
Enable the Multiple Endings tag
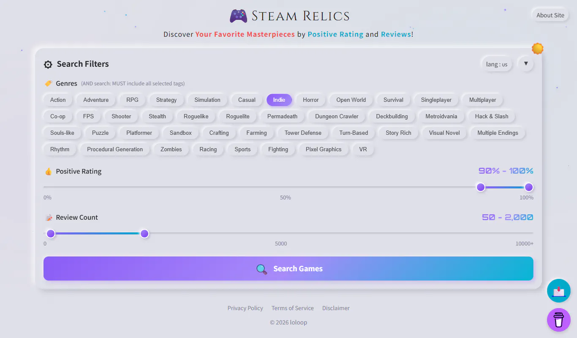[498, 133]
